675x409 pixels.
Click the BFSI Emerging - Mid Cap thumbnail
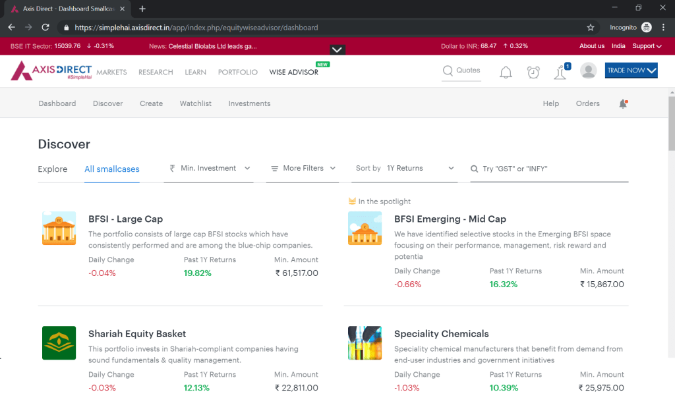365,228
